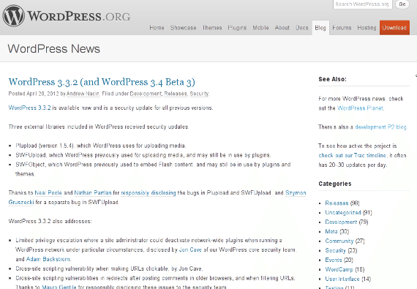Open the Adam Backstrom link
Viewport: 417px width, 289px height.
(x=48, y=259)
